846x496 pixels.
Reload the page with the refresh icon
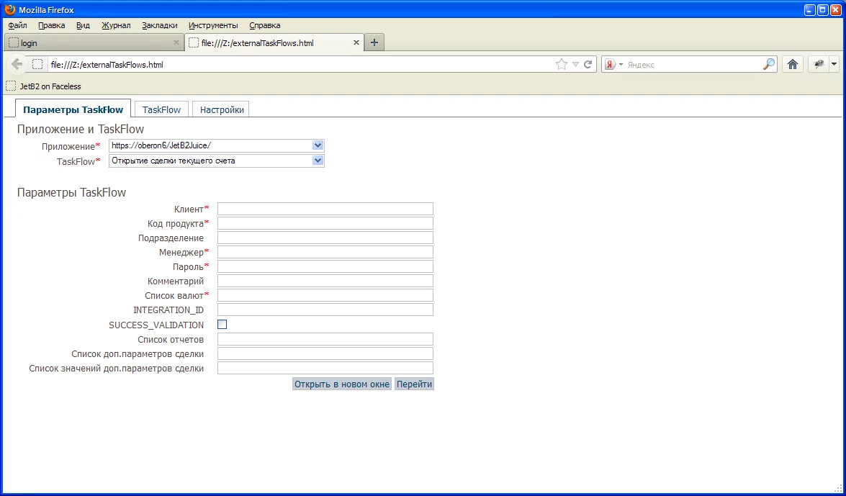point(588,64)
